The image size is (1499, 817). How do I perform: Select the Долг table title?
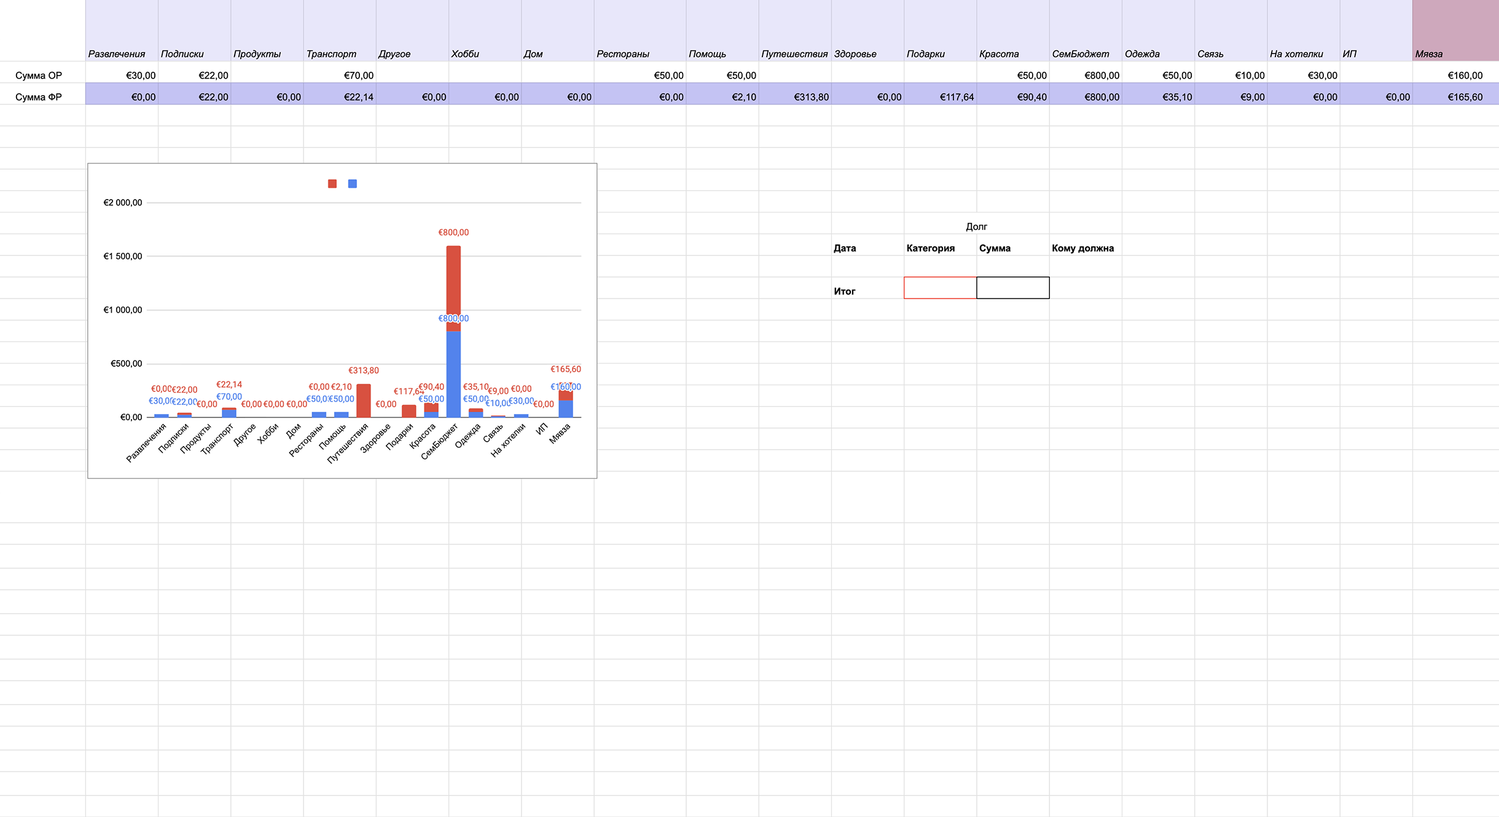[976, 227]
